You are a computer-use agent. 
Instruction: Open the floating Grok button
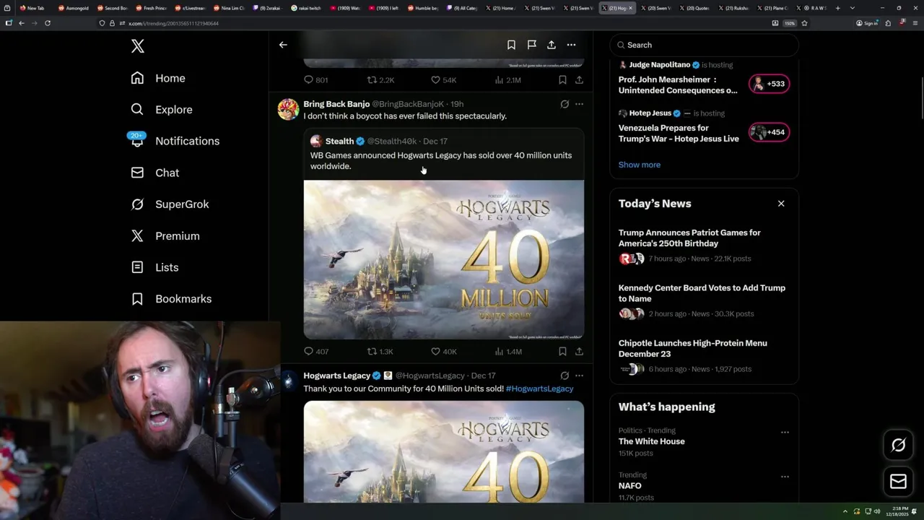pyautogui.click(x=898, y=446)
